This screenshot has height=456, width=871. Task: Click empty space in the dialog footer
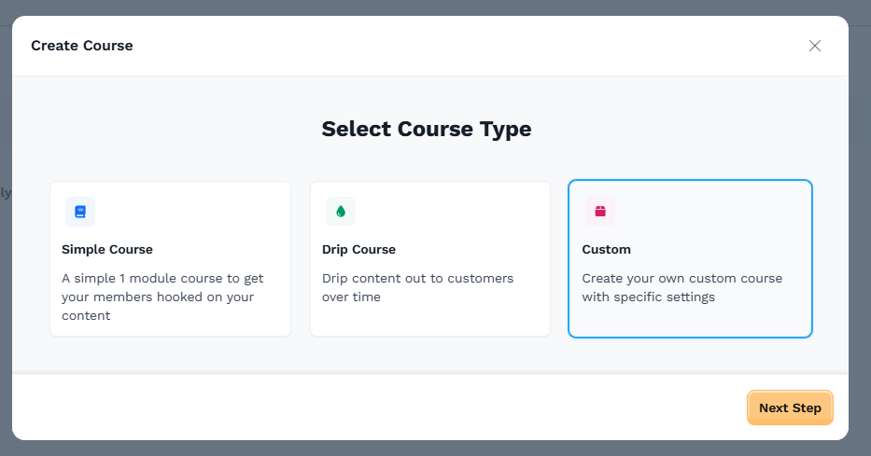(x=373, y=408)
